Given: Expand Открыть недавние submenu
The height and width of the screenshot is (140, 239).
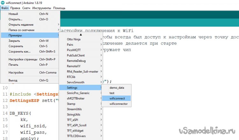Looking at the screenshot, I should tap(30, 24).
